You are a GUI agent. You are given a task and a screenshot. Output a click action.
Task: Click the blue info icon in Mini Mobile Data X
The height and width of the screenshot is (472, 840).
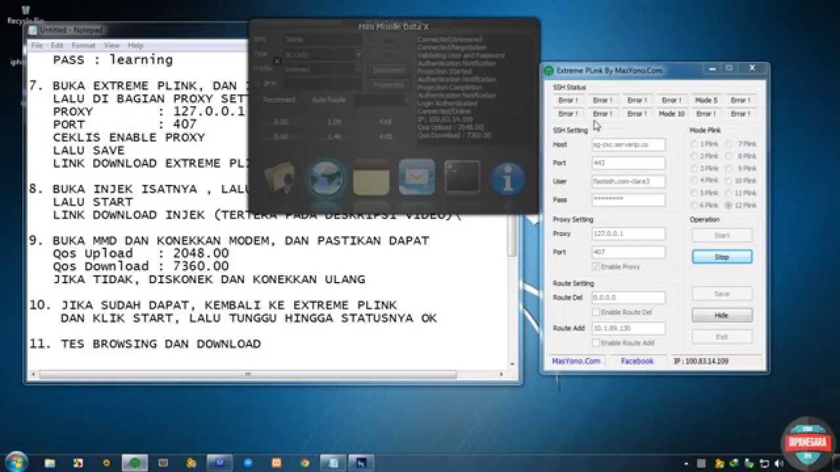[x=508, y=179]
